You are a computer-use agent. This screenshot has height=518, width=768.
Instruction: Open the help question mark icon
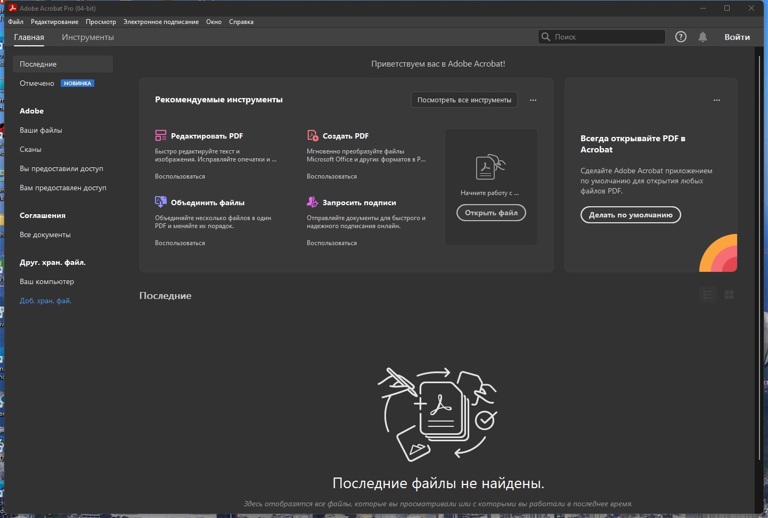coord(681,37)
